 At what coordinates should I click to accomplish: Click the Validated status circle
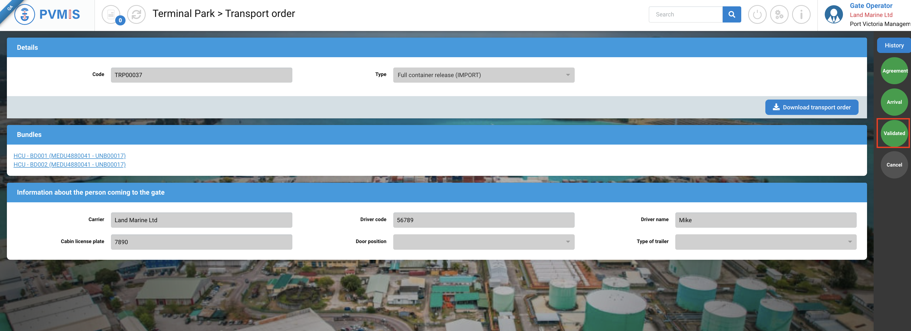pos(894,133)
